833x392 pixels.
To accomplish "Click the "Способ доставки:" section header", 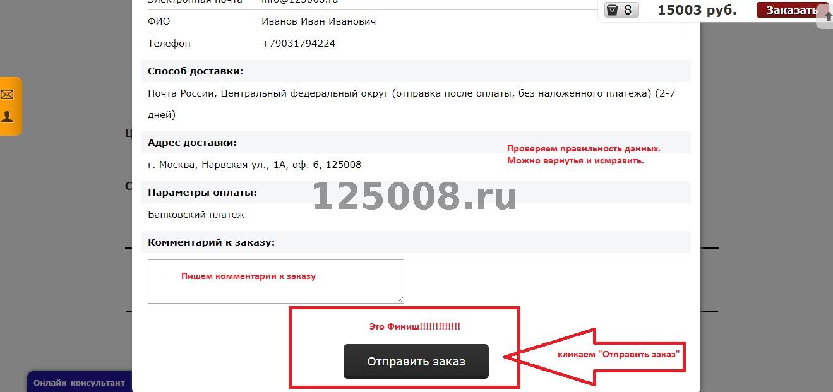I will click(195, 71).
